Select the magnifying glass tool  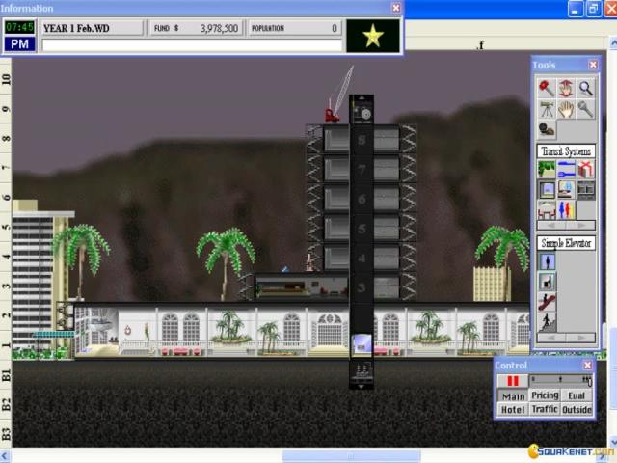coord(585,88)
